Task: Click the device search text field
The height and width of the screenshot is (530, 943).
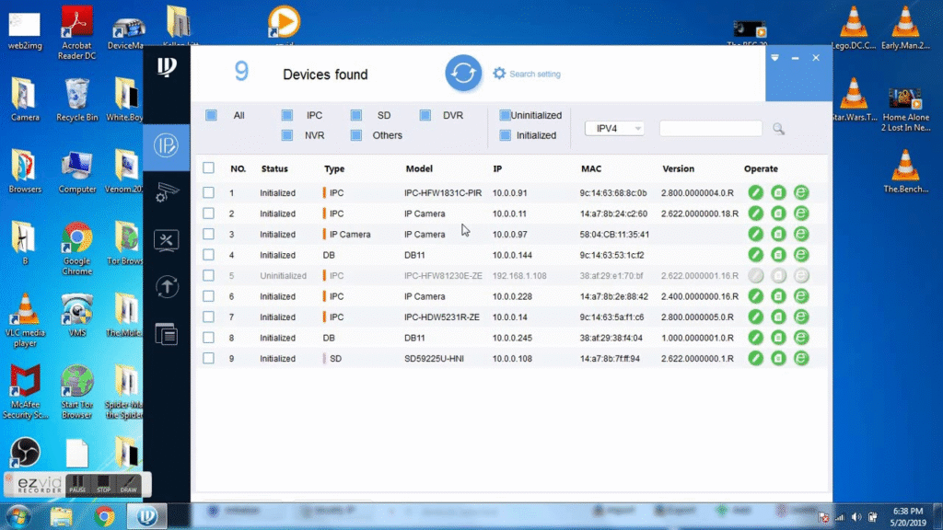Action: [x=710, y=129]
